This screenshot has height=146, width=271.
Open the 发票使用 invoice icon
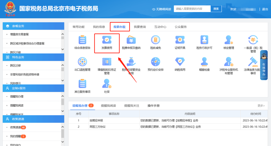coord(107,40)
